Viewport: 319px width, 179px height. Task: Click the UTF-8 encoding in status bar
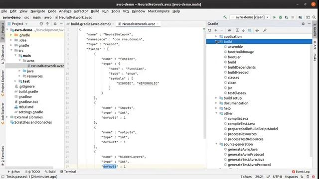click(277, 177)
